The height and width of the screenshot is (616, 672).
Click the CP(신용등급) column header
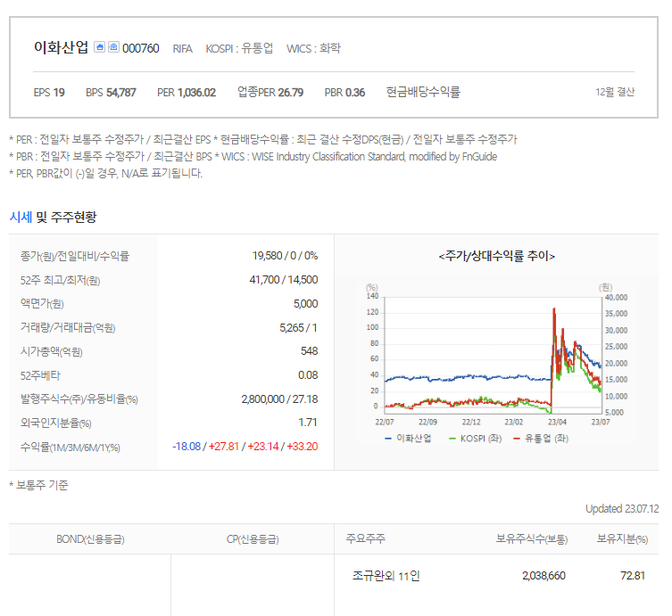(x=253, y=539)
